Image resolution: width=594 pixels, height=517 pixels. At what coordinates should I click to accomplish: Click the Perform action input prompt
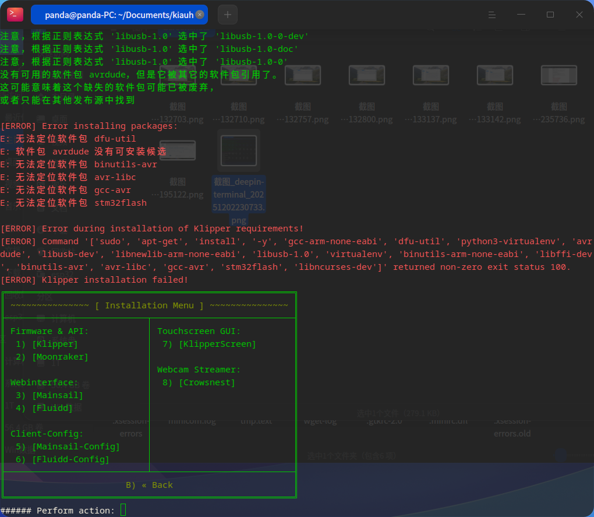[122, 509]
